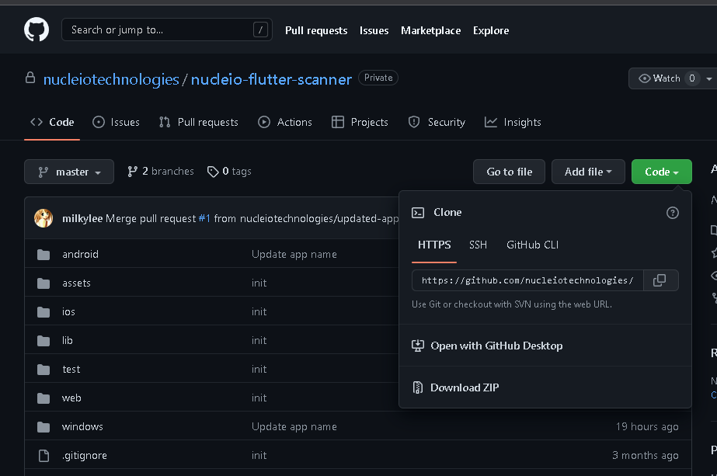
Task: Open the Projects tab
Action: [x=360, y=122]
